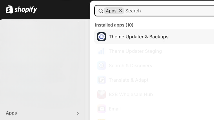Click the Apps label in sidebar
The image size is (214, 120).
(11, 113)
